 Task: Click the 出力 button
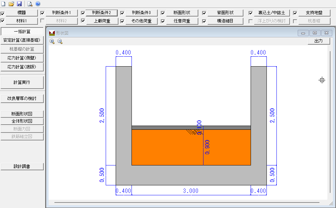[x=318, y=41]
